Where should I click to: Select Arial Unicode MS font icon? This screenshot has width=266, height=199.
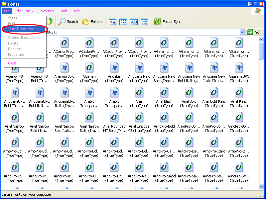pos(139,118)
